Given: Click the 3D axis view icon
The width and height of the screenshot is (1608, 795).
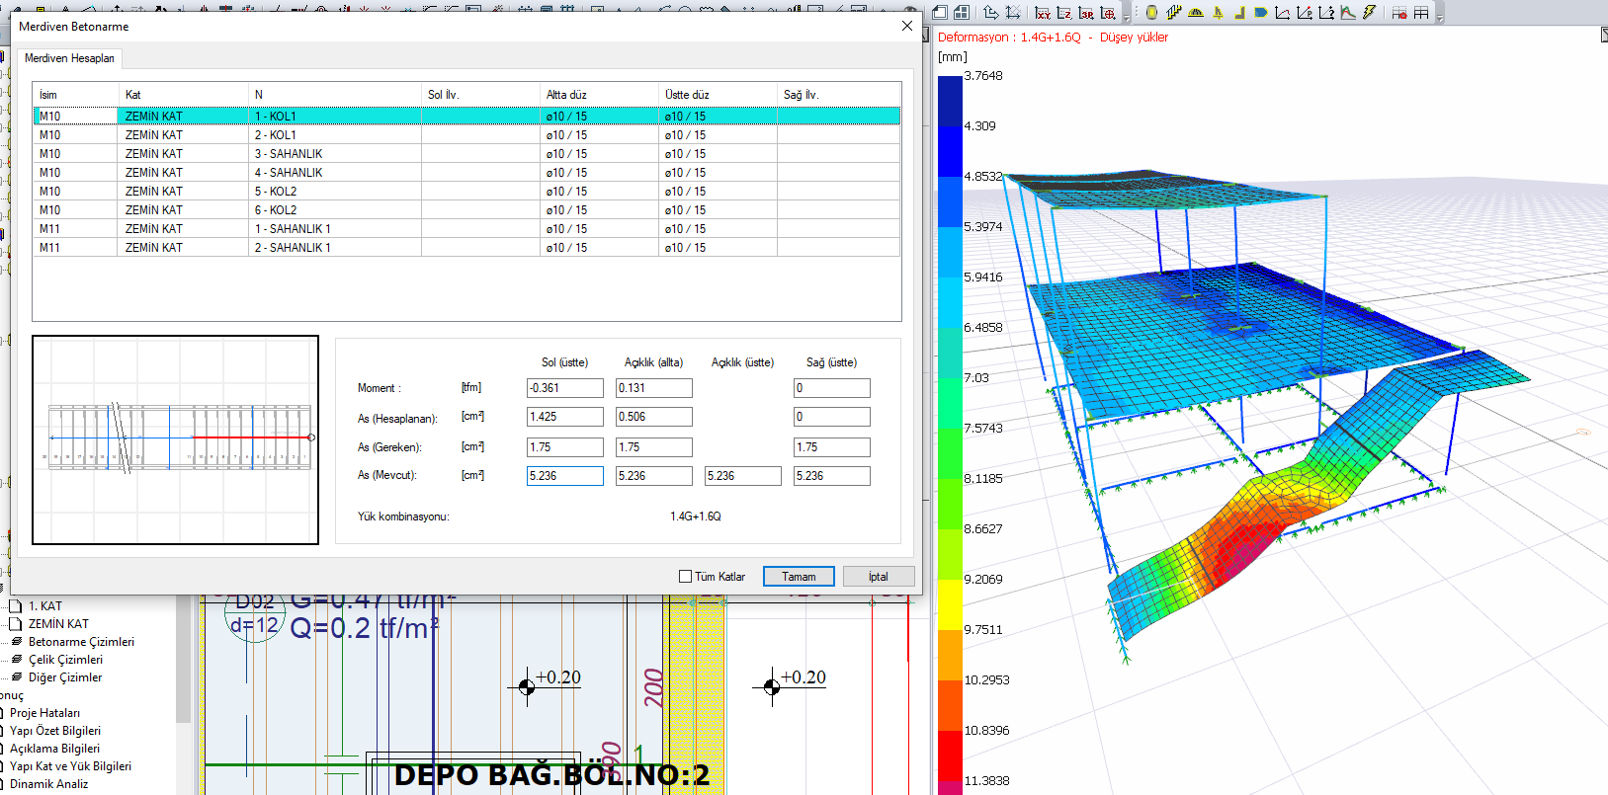Looking at the screenshot, I should (x=990, y=13).
